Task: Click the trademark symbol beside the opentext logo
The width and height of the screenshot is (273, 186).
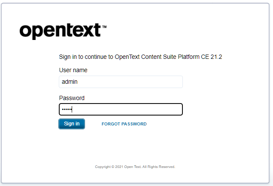Action: coord(104,27)
